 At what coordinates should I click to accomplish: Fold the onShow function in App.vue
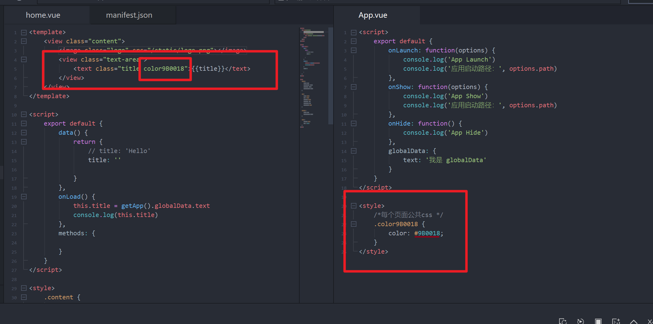pyautogui.click(x=354, y=87)
